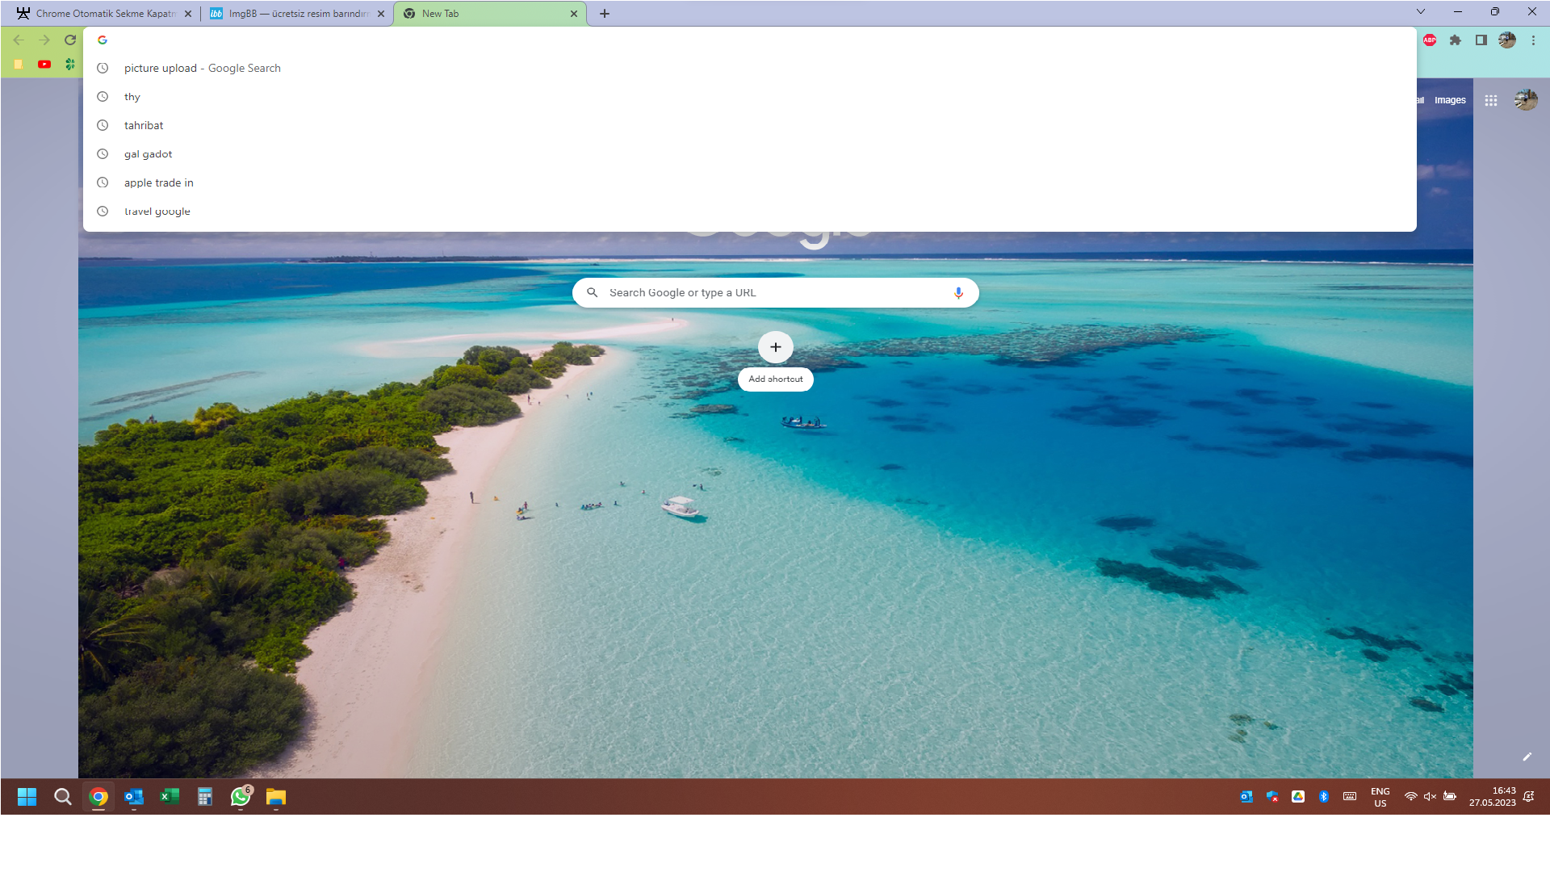1550x872 pixels.
Task: Open the touch keyboard tray icon
Action: click(1350, 797)
